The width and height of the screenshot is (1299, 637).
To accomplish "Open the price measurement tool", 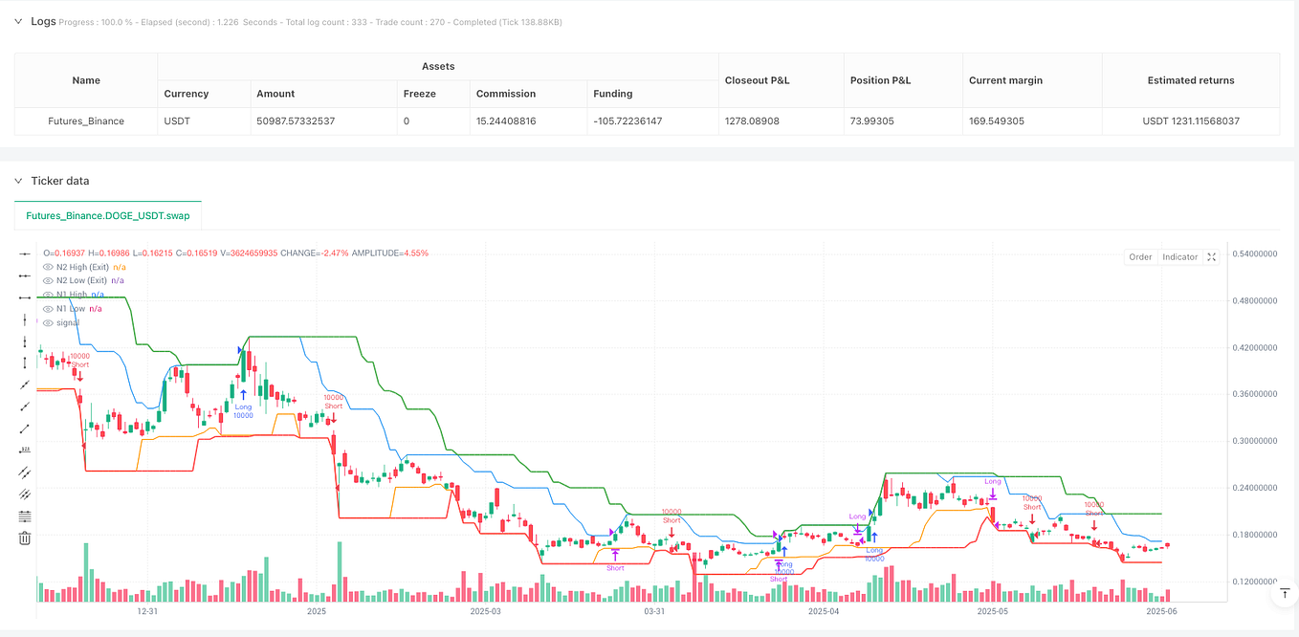I will pyautogui.click(x=24, y=450).
